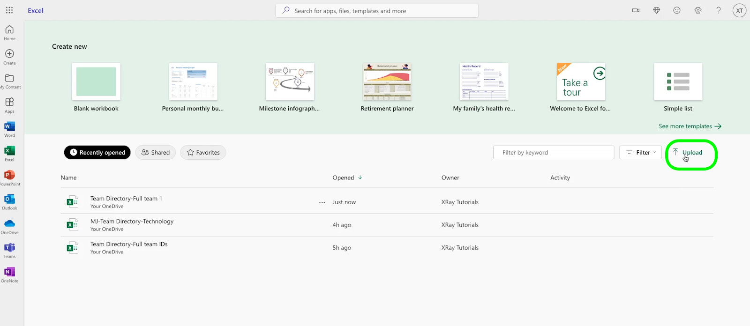
Task: Open the file MJ-Team Directory-Technology
Action: (x=132, y=222)
